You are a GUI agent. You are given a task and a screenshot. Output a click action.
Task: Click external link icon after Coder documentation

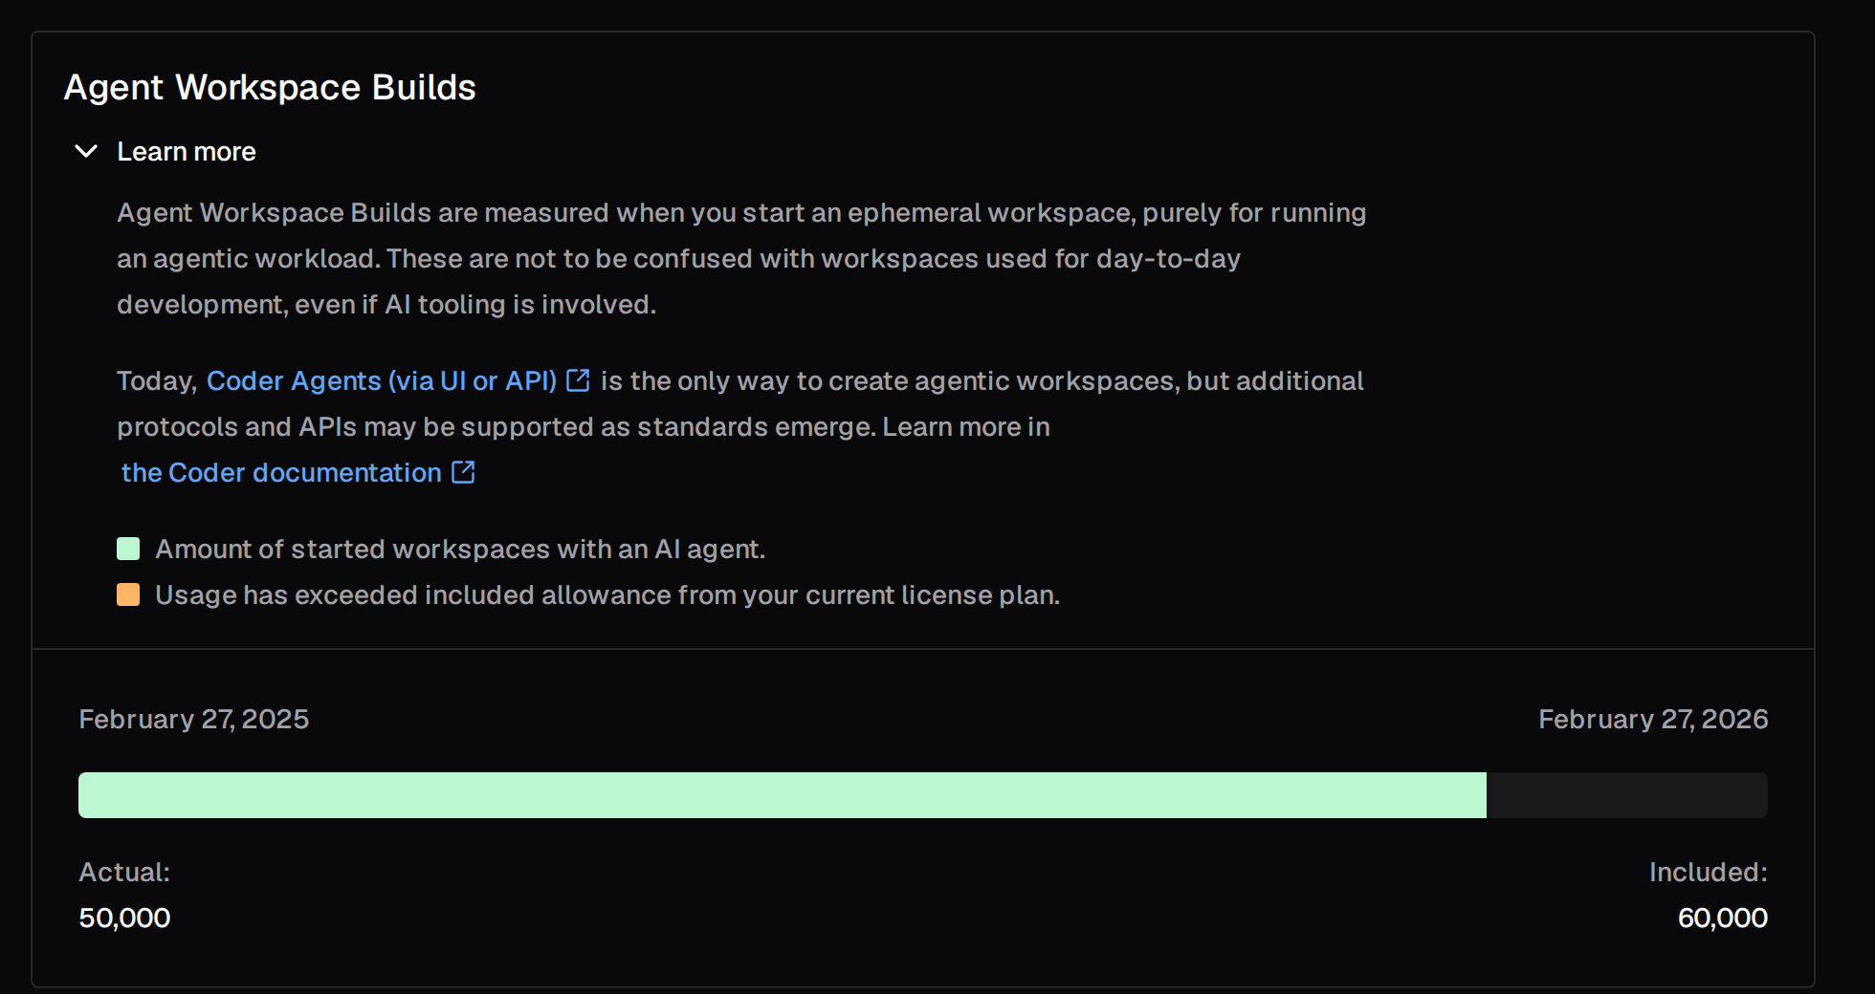(463, 472)
